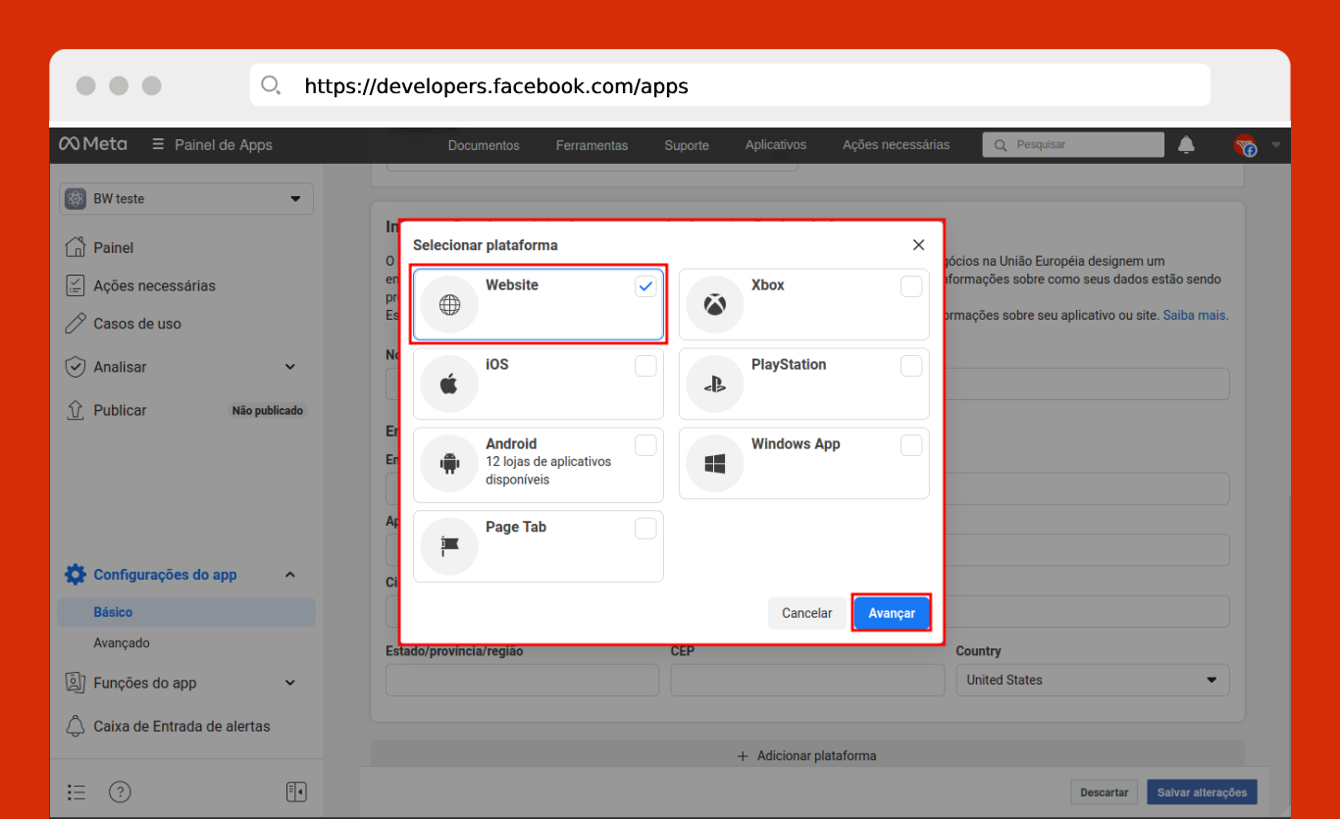Click the Configurações do app gear icon
The height and width of the screenshot is (819, 1340).
coord(75,575)
